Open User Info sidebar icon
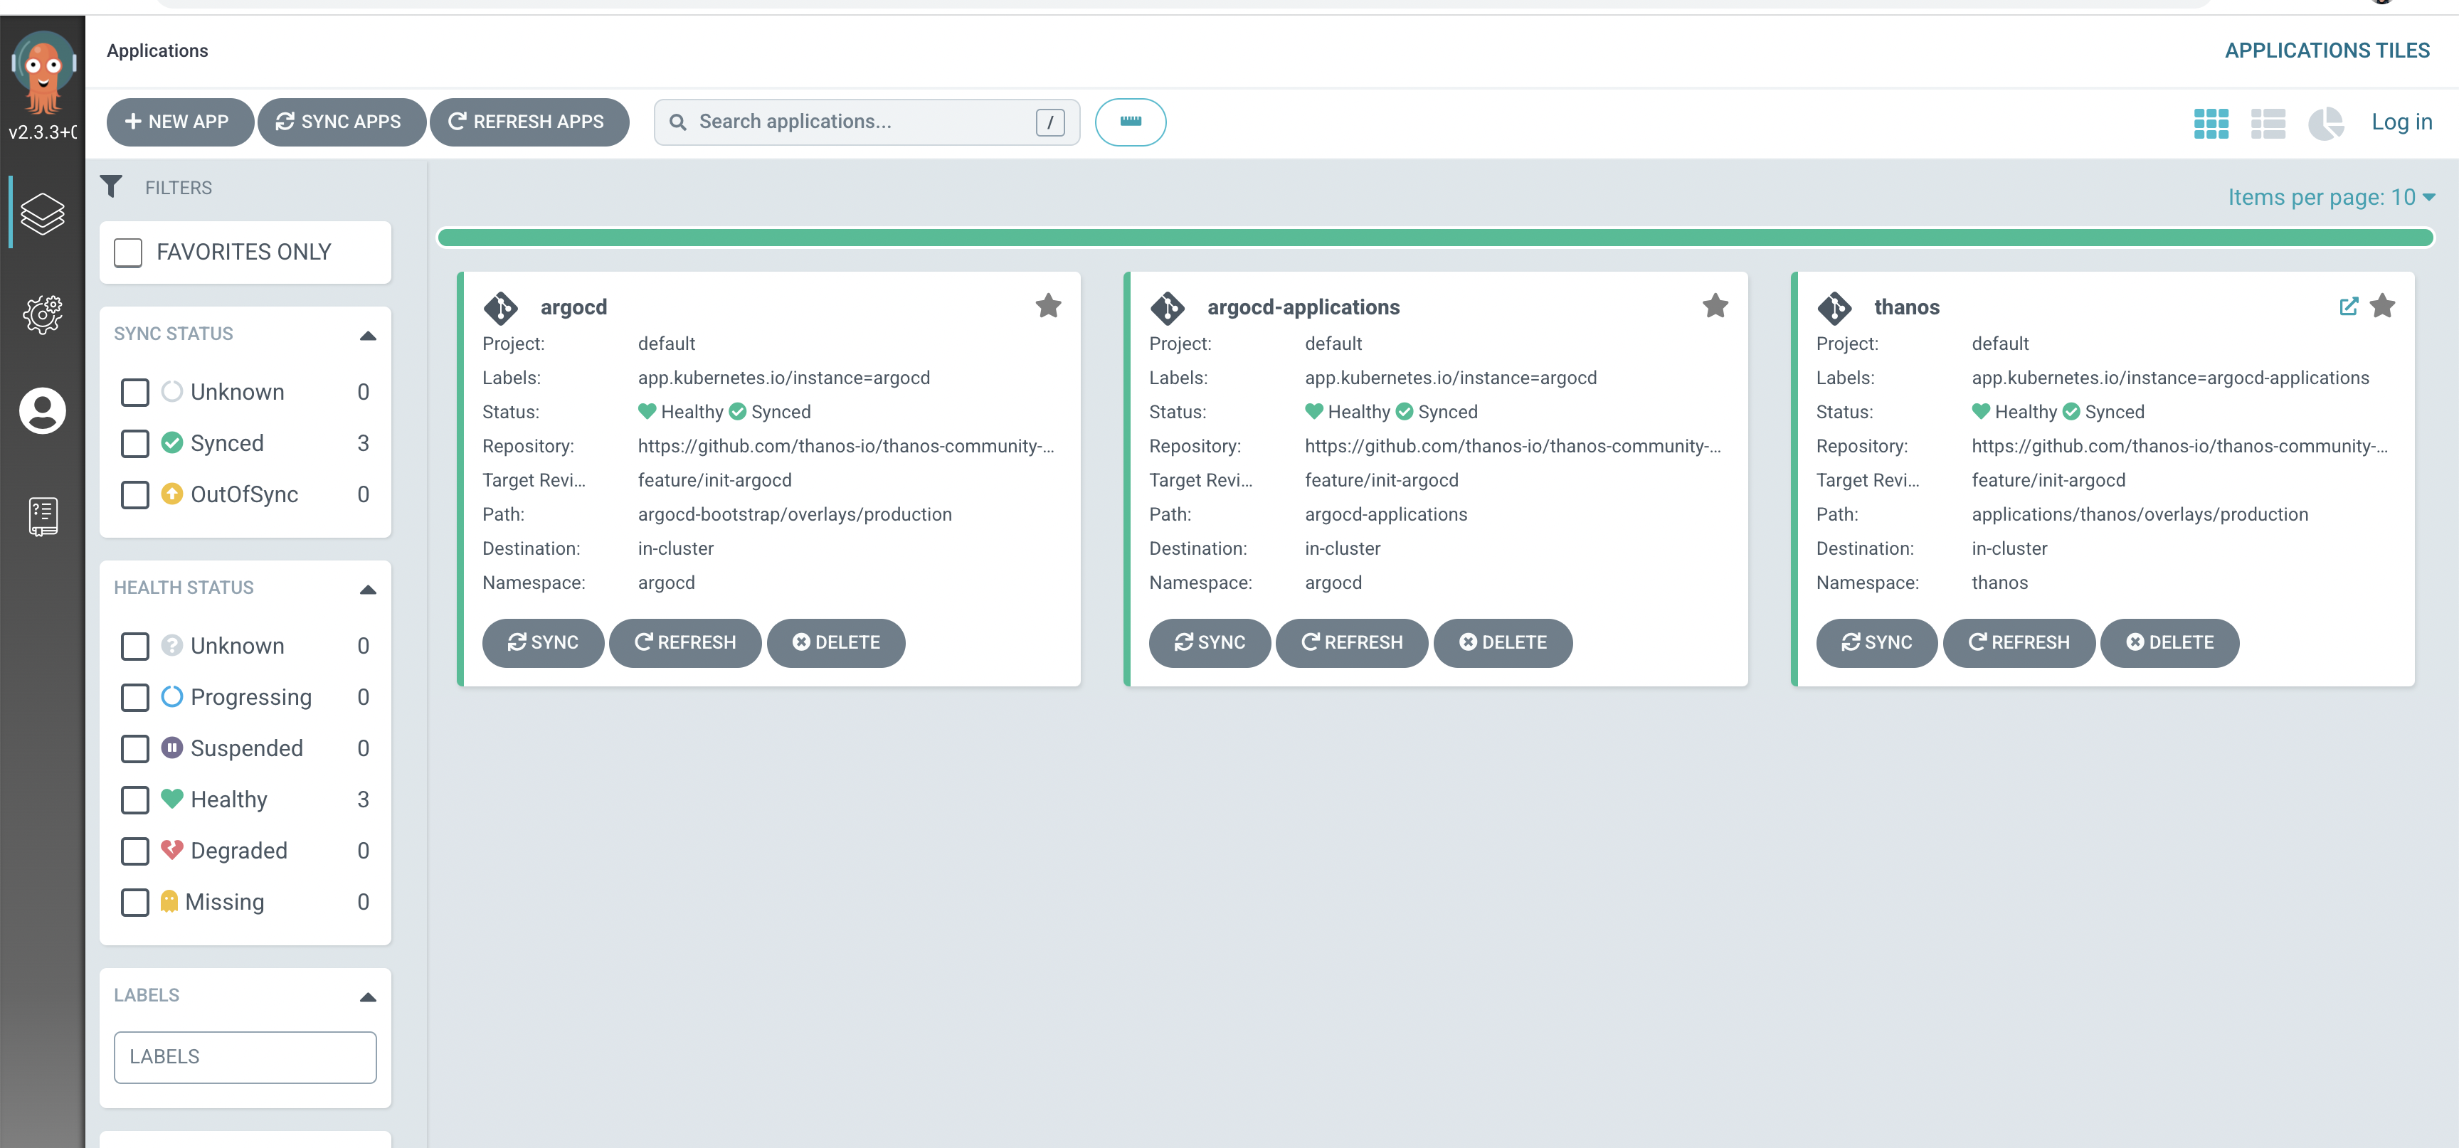 pos(42,411)
